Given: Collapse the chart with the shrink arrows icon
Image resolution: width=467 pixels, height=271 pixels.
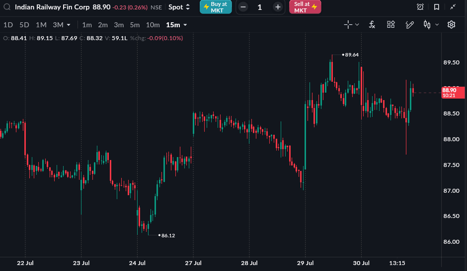Looking at the screenshot, I should [453, 7].
